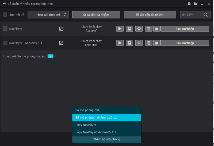214x146 pixels.
Task: Click the 'Chưa khởi chạy (312MB)' status
Action: pos(91,29)
